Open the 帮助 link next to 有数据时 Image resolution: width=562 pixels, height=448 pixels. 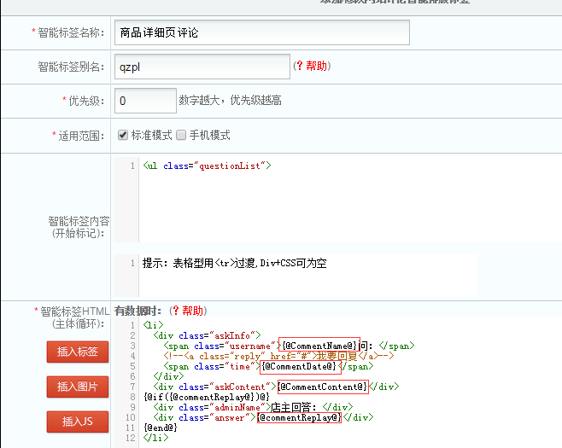coord(193,311)
